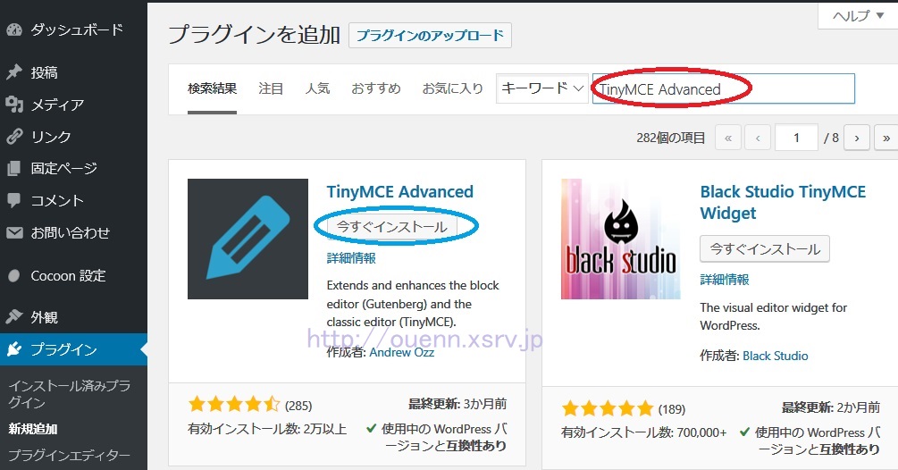Click the plug icon beside プラグイン
The width and height of the screenshot is (898, 470).
[x=14, y=349]
